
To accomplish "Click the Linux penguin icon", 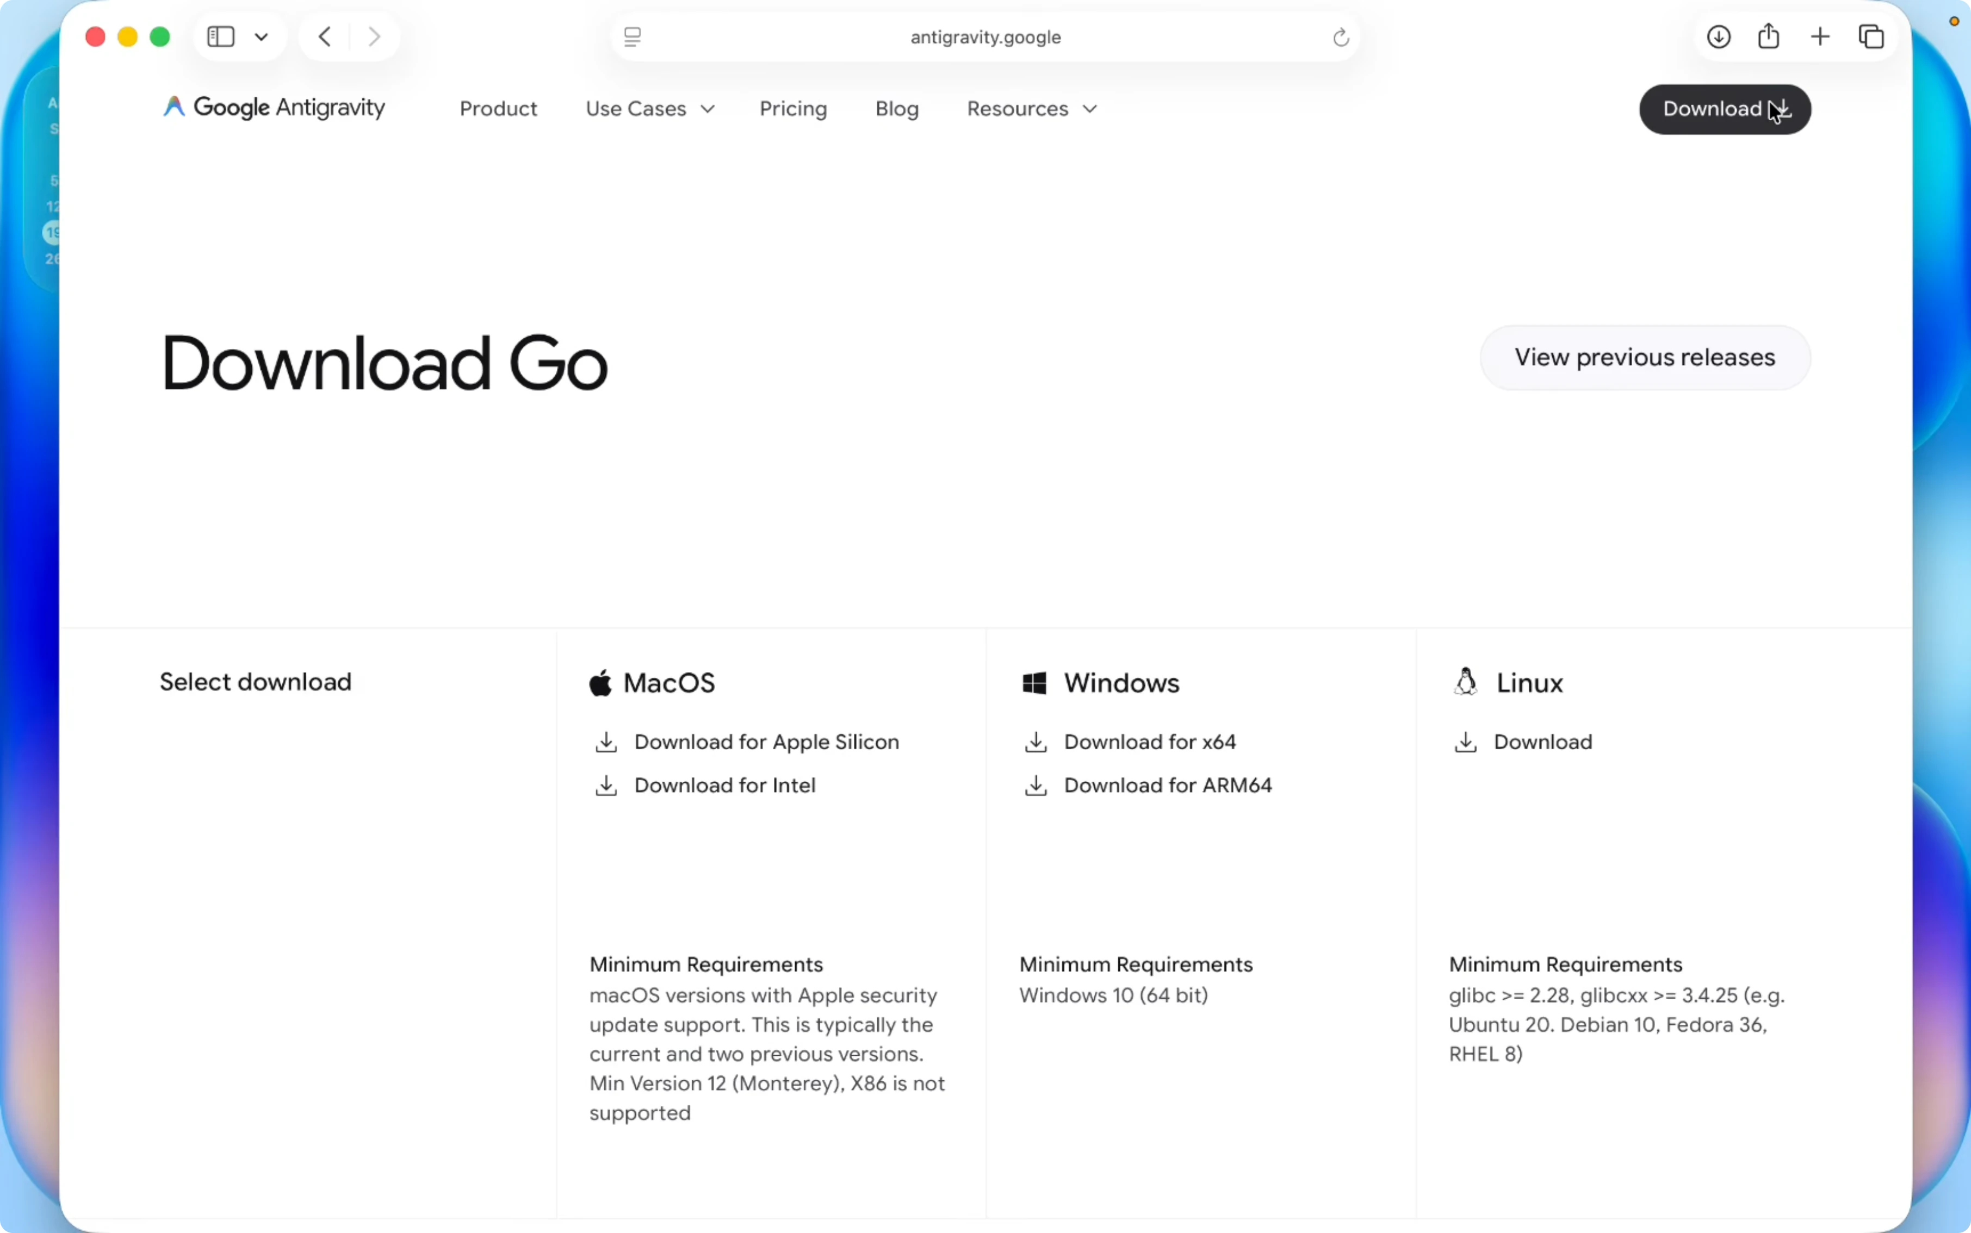I will pyautogui.click(x=1466, y=682).
